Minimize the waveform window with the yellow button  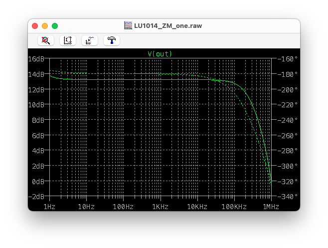[x=45, y=26]
